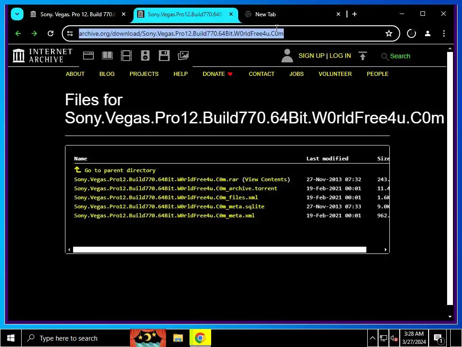Open the tab search dropdown arrow
Screen dimensions: 462x347
(x=17, y=14)
